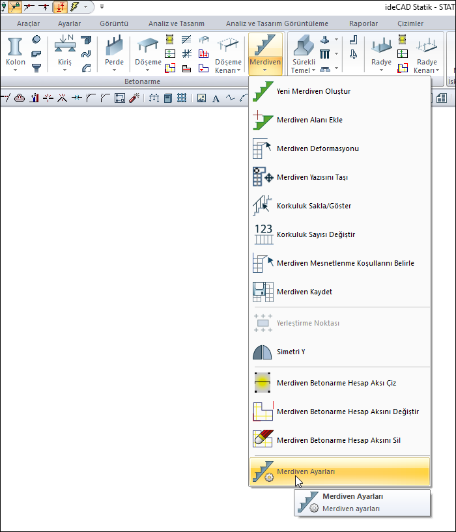This screenshot has width=456, height=532.
Task: Click the Merdiven Deformasyonu icon
Action: 263,148
